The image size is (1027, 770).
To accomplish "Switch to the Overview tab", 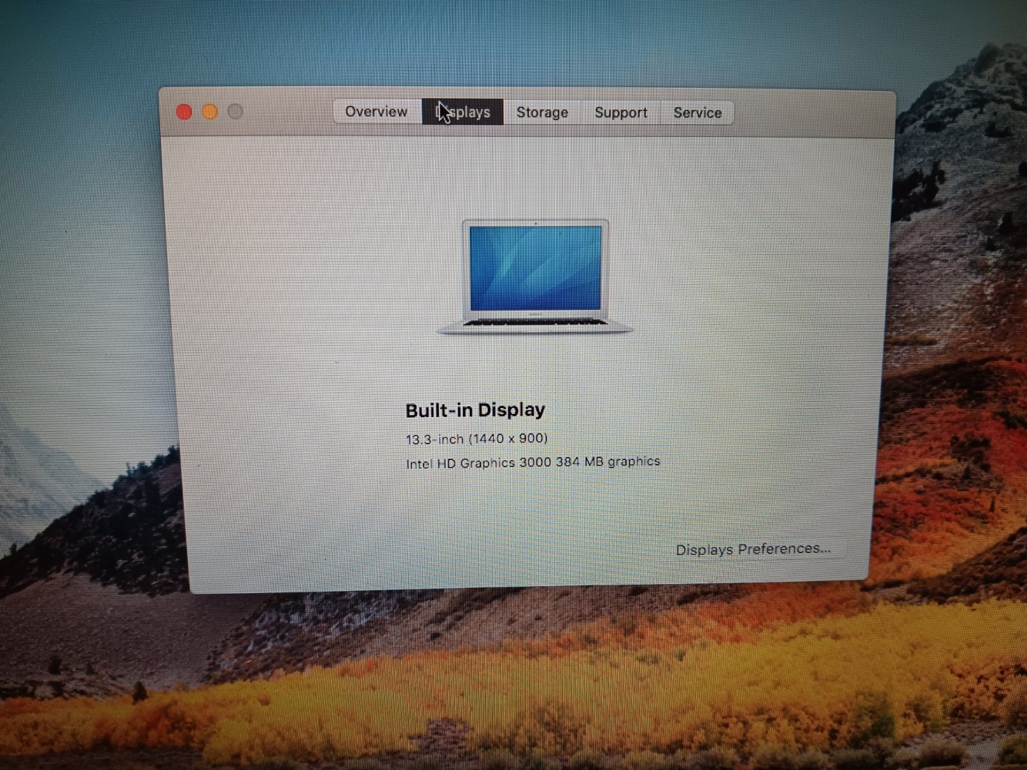I will (377, 112).
